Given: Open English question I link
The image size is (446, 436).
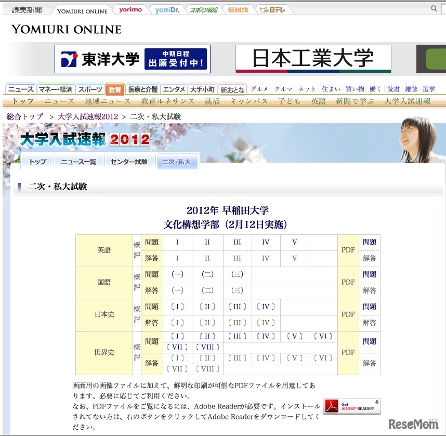Looking at the screenshot, I should pos(177,242).
